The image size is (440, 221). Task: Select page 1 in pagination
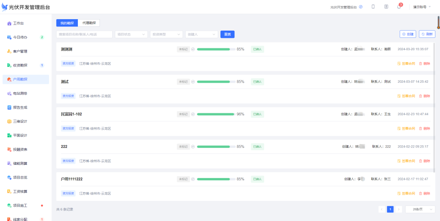[390, 209]
